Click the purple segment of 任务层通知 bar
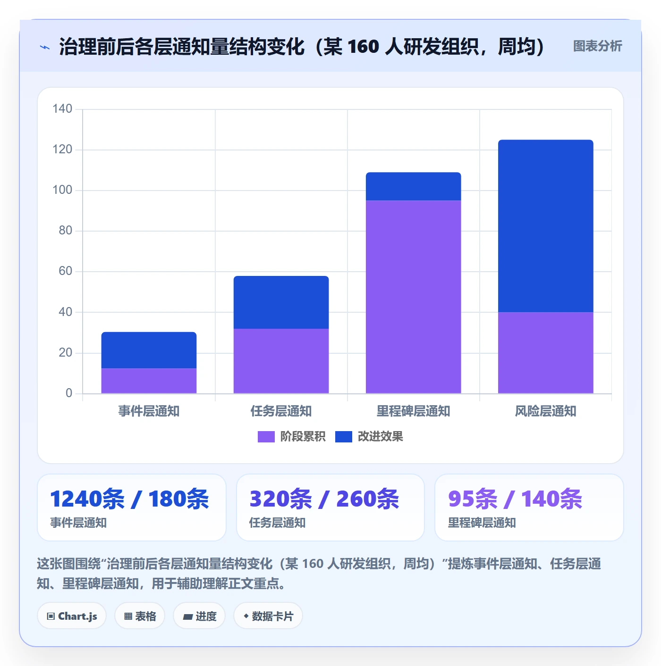This screenshot has width=661, height=666. pyautogui.click(x=281, y=361)
